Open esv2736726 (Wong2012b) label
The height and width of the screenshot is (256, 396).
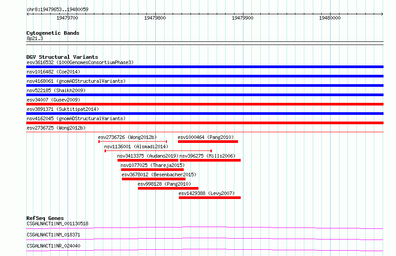tap(127, 137)
